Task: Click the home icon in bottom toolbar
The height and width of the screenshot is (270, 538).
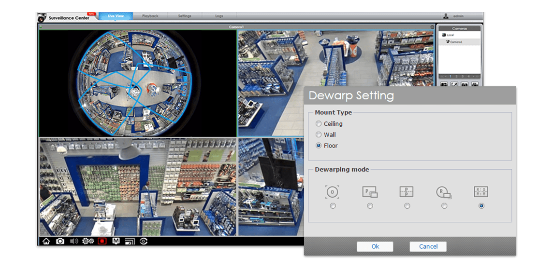Action: click(x=46, y=241)
